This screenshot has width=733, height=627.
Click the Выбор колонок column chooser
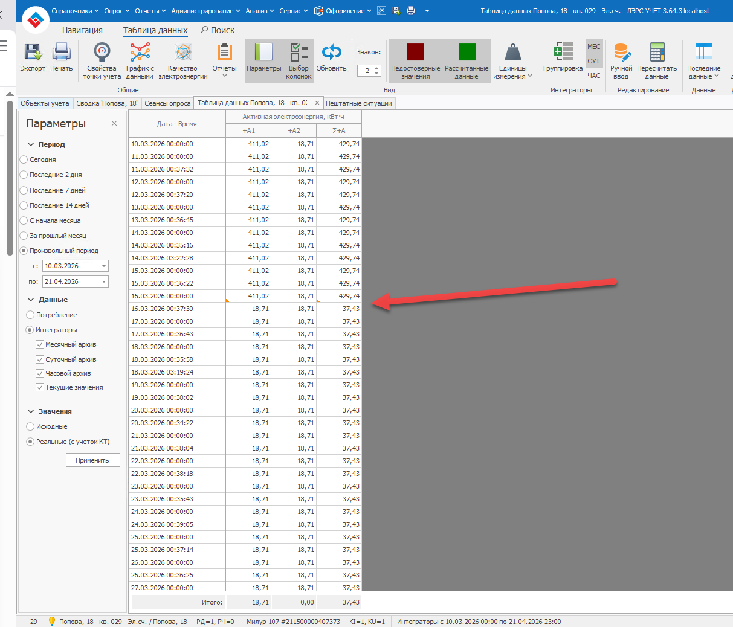coord(299,54)
